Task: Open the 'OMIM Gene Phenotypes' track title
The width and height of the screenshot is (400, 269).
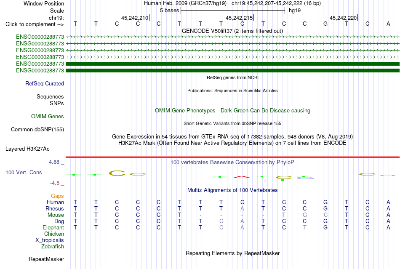Action: [232, 110]
